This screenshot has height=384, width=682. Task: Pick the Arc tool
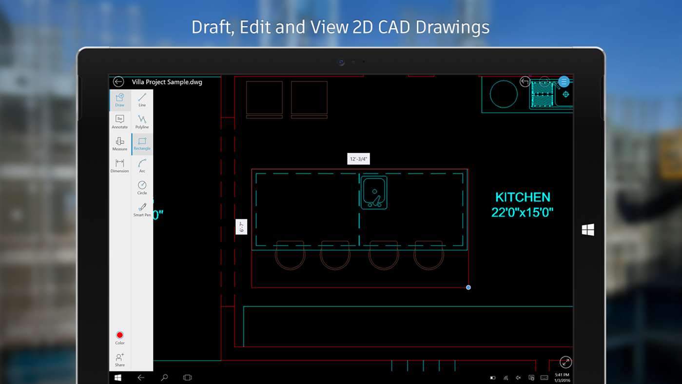click(142, 166)
